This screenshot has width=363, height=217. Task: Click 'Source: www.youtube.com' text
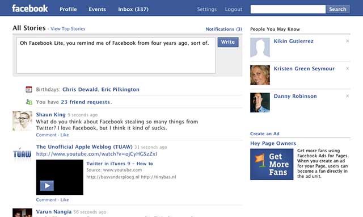[x=114, y=170]
